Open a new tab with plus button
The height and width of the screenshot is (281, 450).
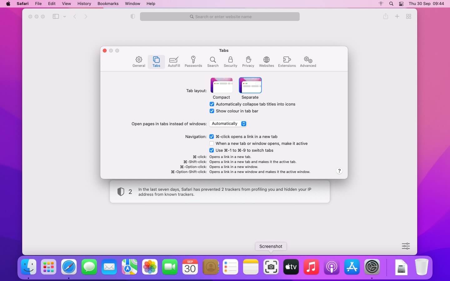point(397,17)
